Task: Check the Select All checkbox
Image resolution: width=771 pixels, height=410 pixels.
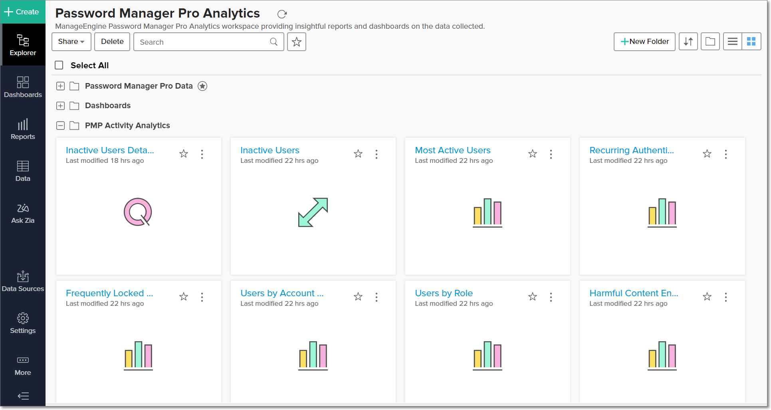Action: (59, 65)
